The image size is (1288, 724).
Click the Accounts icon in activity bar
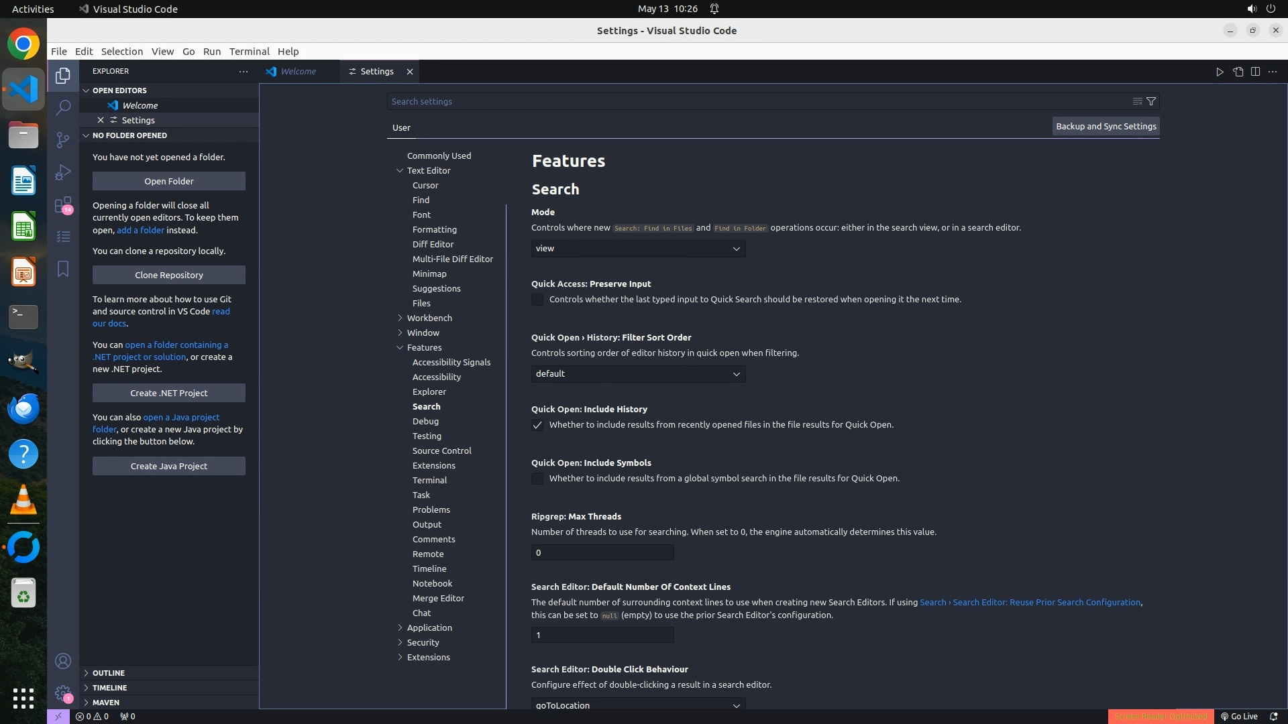[63, 661]
